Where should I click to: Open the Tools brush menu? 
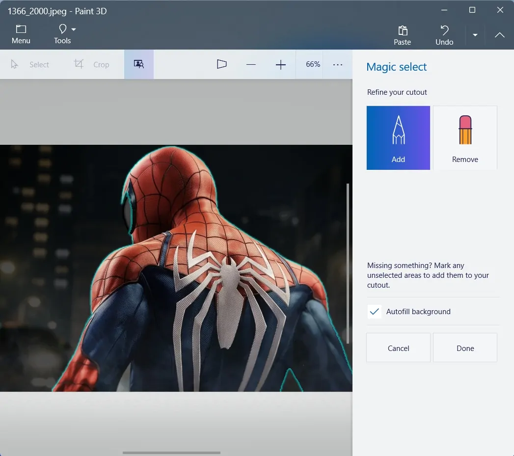(x=62, y=34)
